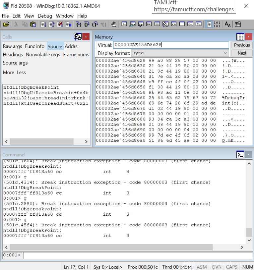Click the Open Source File folder icon
254x270 pixels.
(x=6, y=24)
